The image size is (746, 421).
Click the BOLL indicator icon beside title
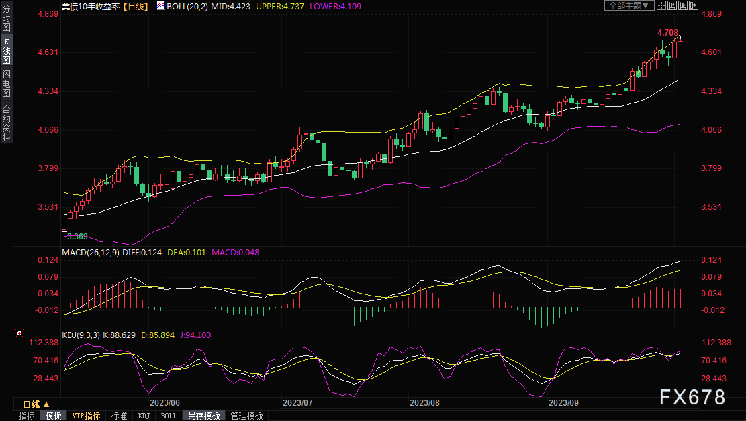(x=160, y=6)
